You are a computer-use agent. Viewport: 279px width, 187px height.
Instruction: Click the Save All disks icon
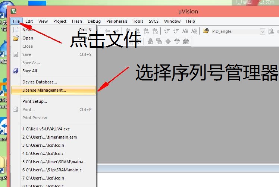click(x=16, y=71)
